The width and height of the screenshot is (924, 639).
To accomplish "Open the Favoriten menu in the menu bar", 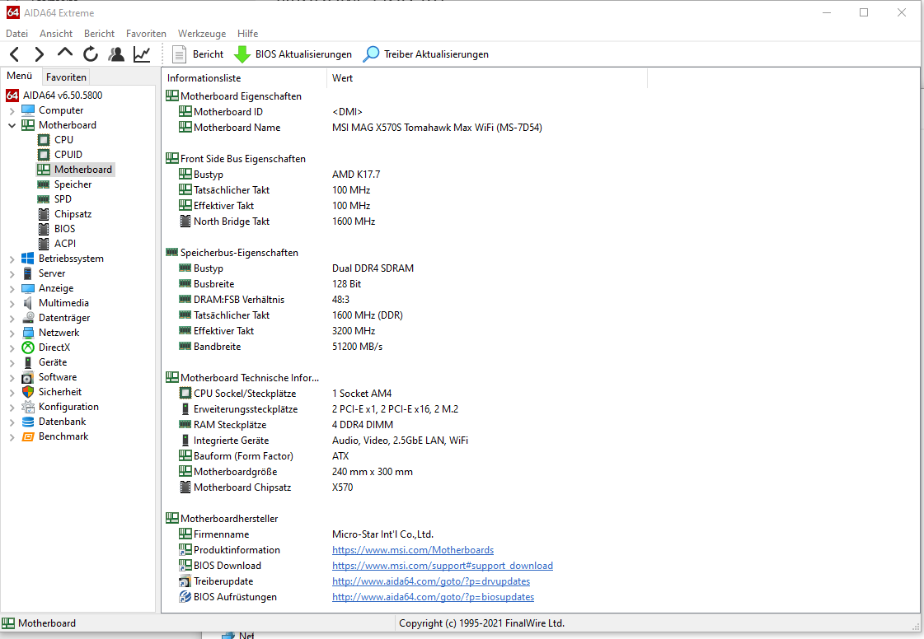I will (146, 34).
